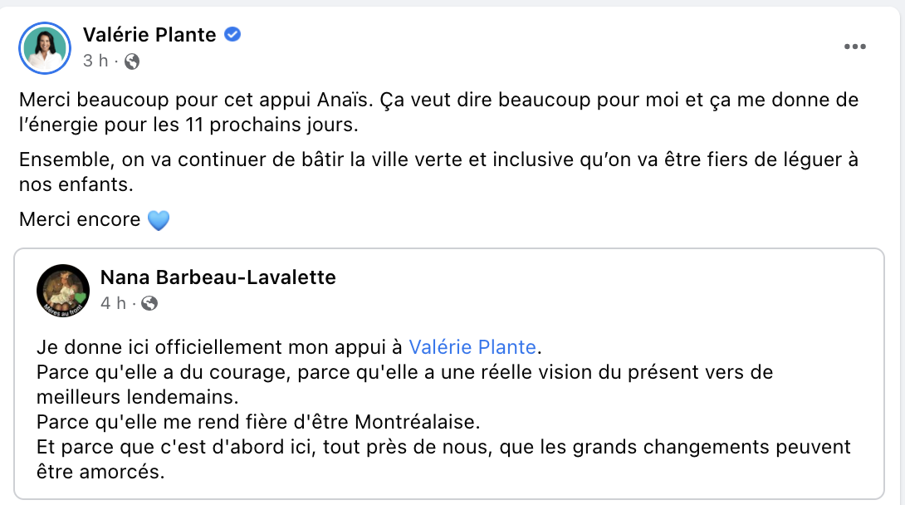This screenshot has width=905, height=505.
Task: Click the "4 h" shared post timestamp
Action: pos(113,303)
